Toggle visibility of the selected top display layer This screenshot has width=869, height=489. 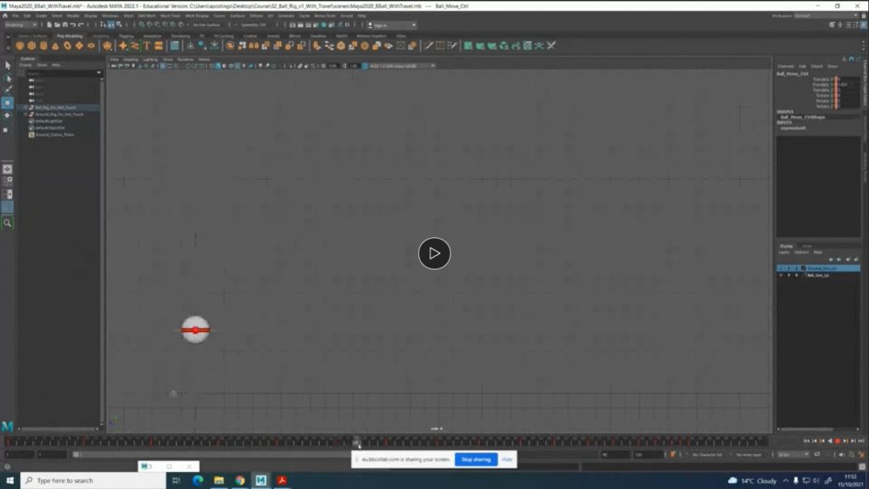pos(781,268)
